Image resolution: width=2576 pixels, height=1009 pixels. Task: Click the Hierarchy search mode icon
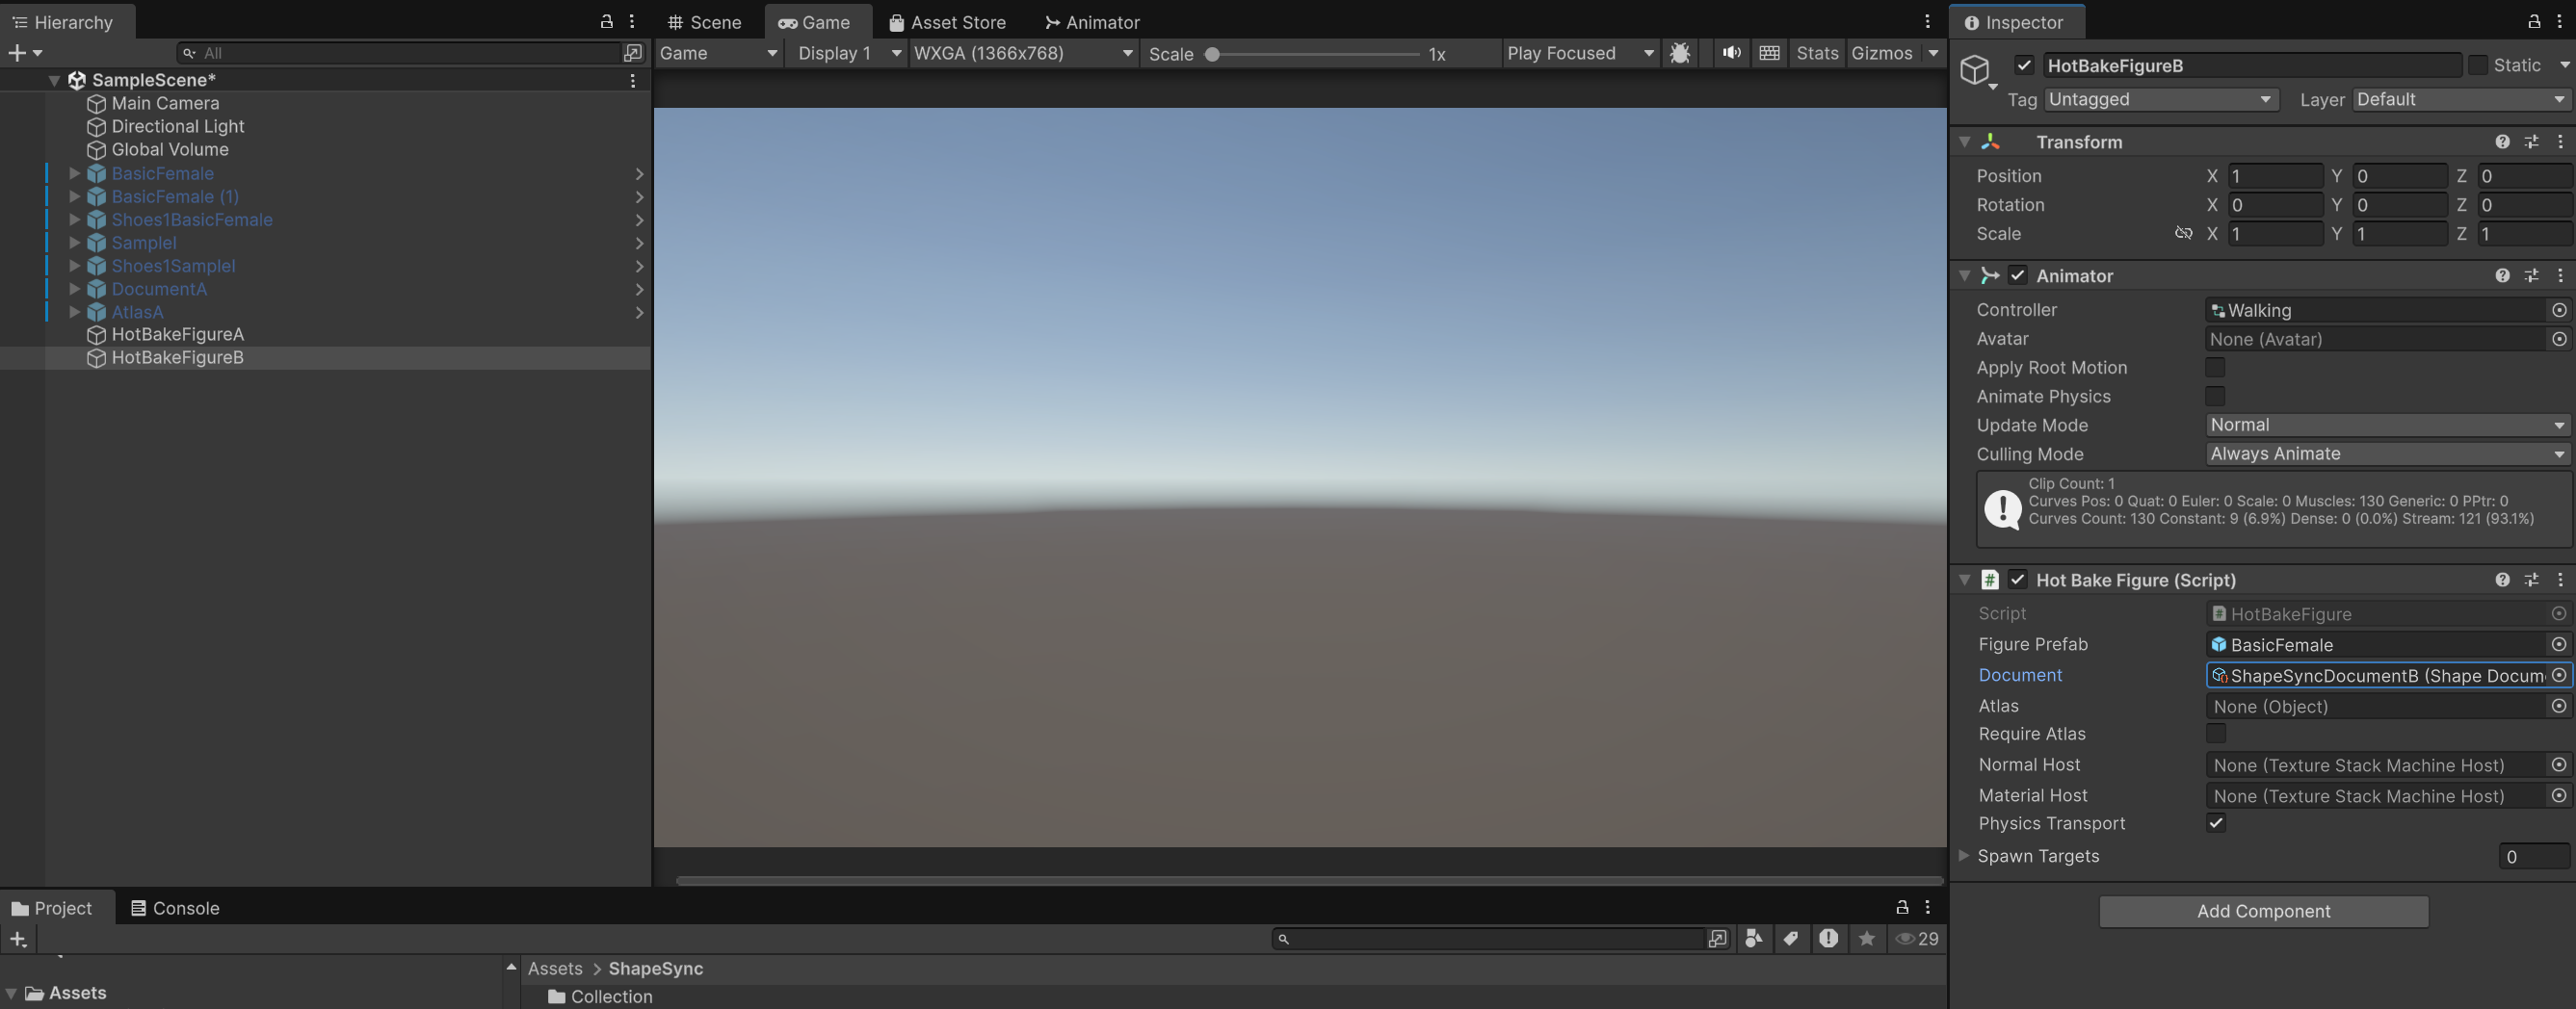tap(633, 53)
